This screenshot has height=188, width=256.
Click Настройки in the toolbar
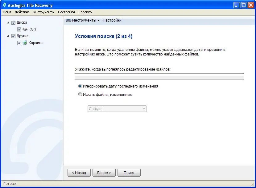coord(112,20)
